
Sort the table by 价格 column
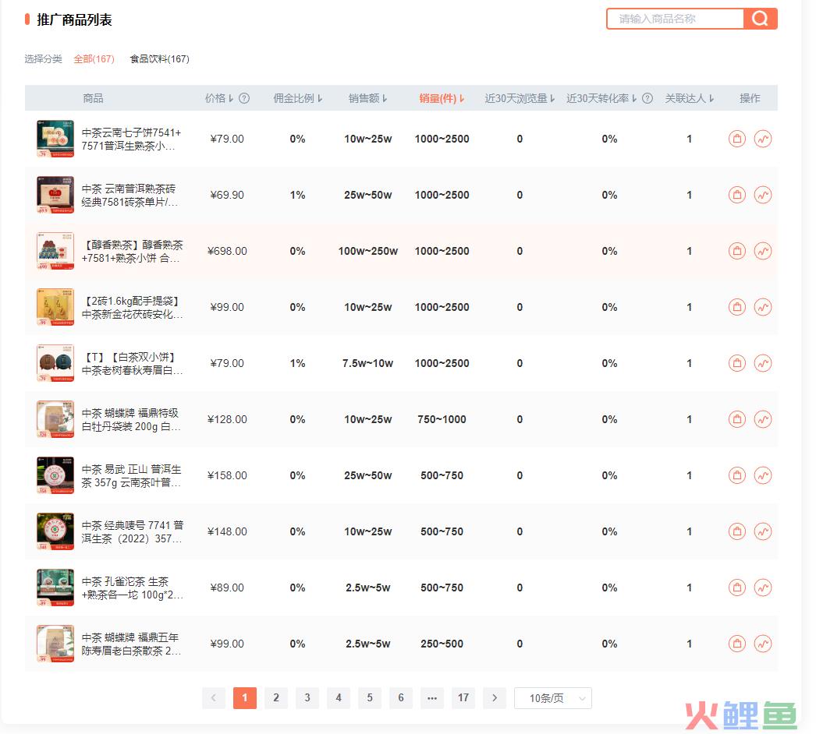(x=219, y=98)
